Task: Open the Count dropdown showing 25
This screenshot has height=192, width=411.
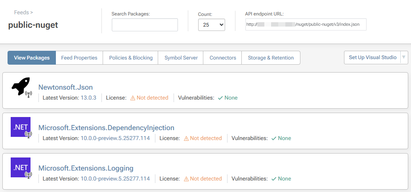Action: click(212, 25)
